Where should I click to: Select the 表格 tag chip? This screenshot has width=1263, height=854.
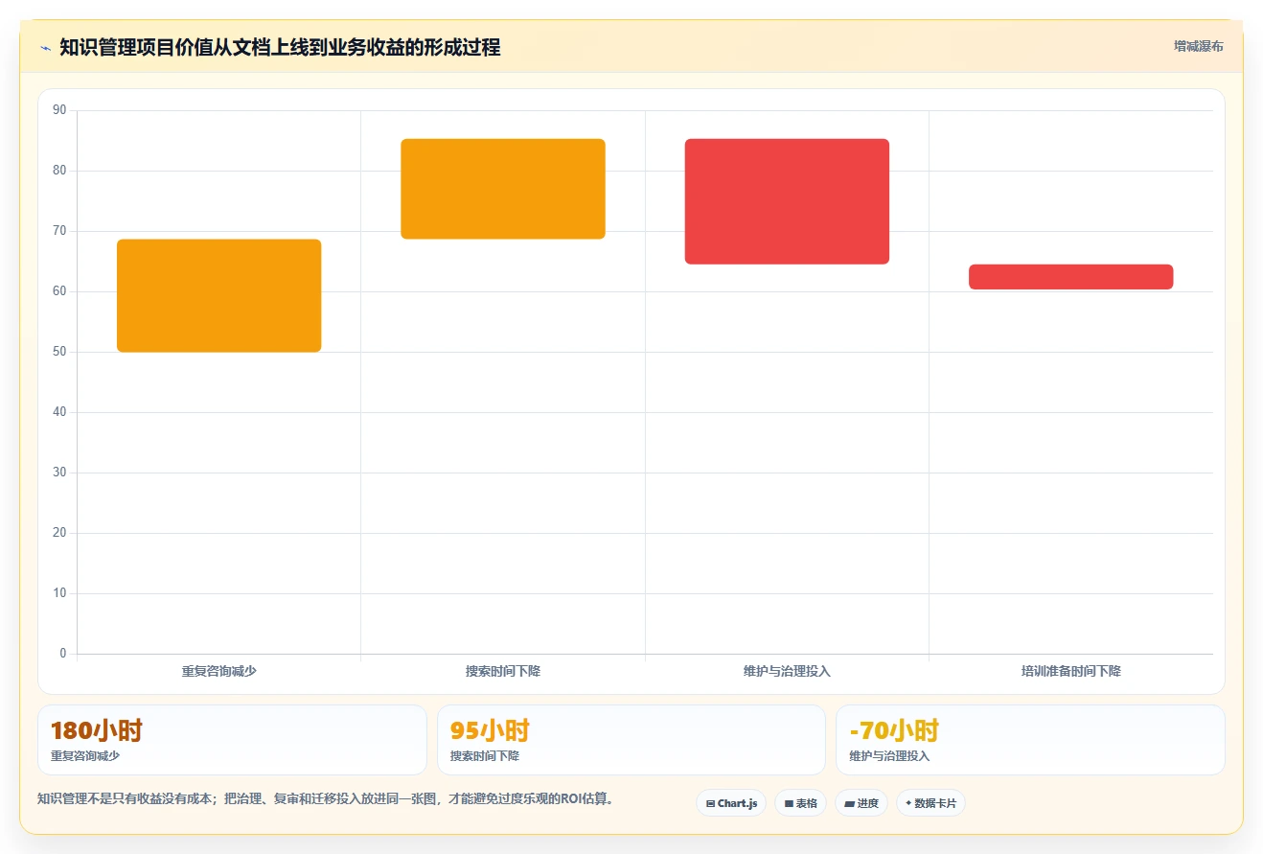tap(800, 803)
